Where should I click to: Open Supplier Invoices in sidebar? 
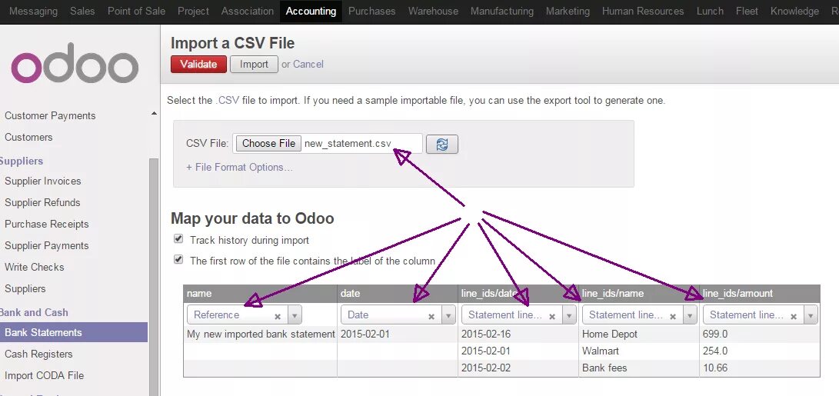point(43,181)
